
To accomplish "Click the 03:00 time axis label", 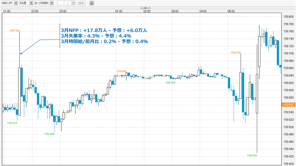I will (x=175, y=11).
